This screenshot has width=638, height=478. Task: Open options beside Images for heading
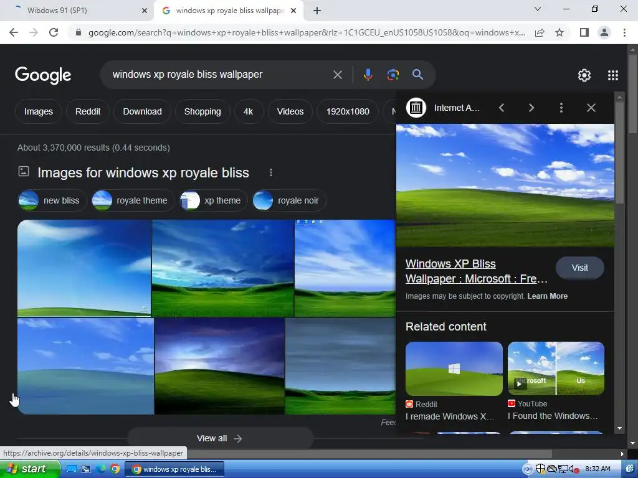(271, 173)
